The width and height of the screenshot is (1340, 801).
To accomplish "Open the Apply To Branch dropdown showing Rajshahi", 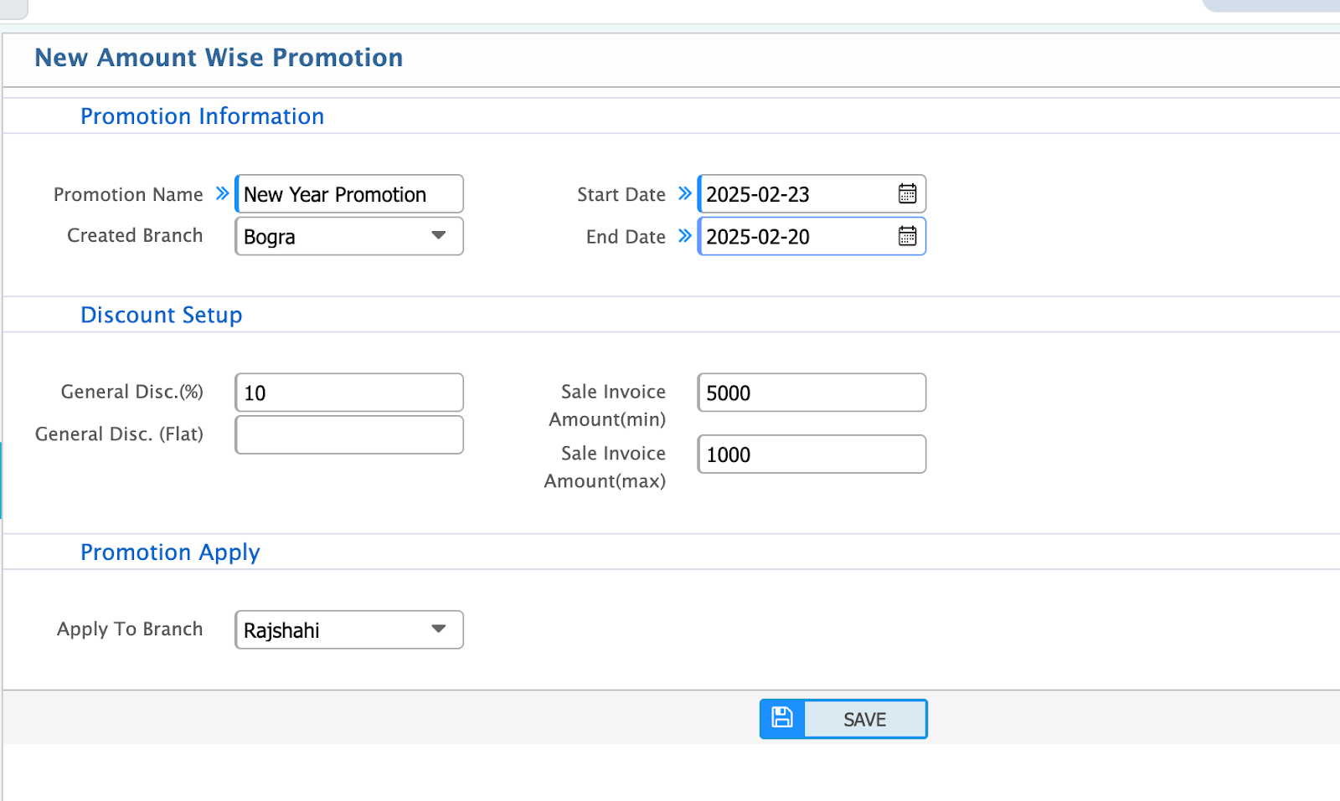I will click(x=348, y=629).
